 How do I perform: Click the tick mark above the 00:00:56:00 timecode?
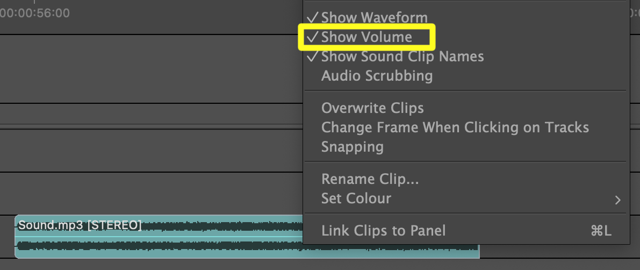click(x=34, y=2)
